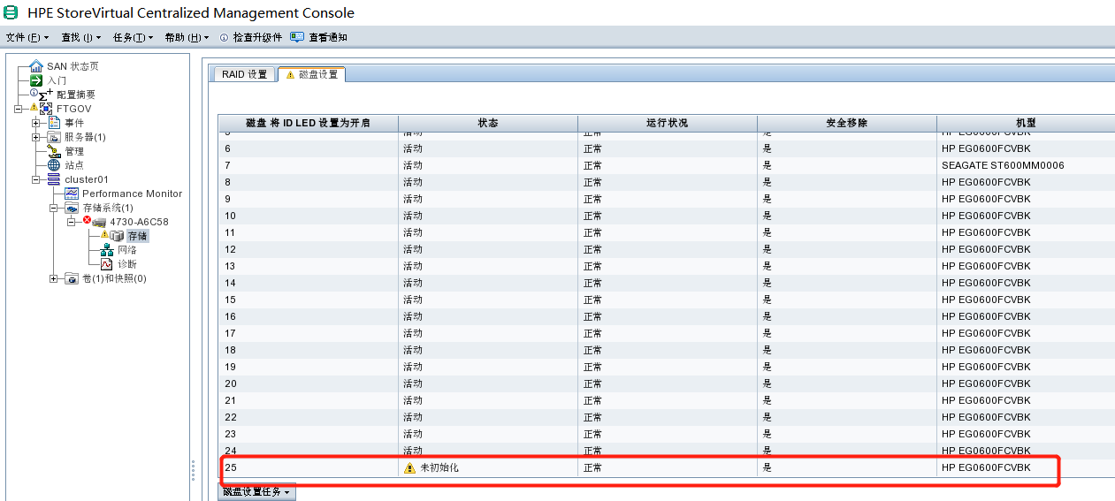
Task: Open the 帮助(H) menu
Action: coord(187,37)
